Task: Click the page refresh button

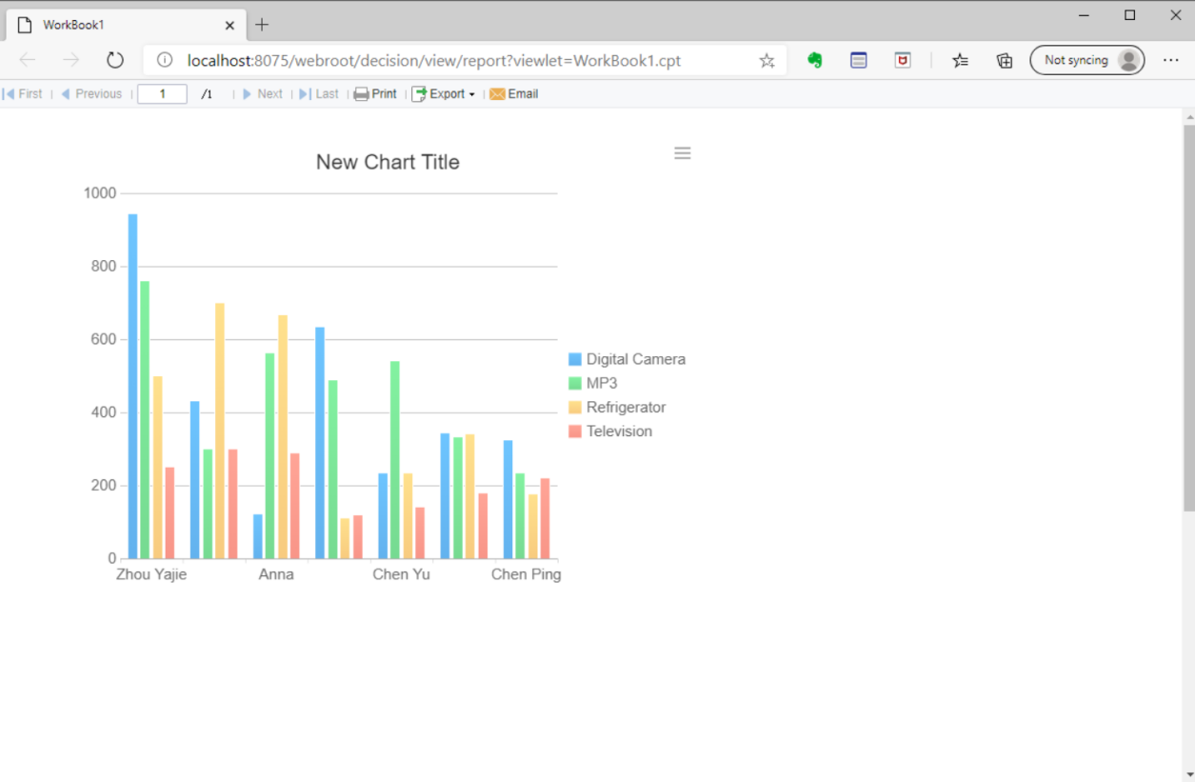Action: [x=114, y=59]
